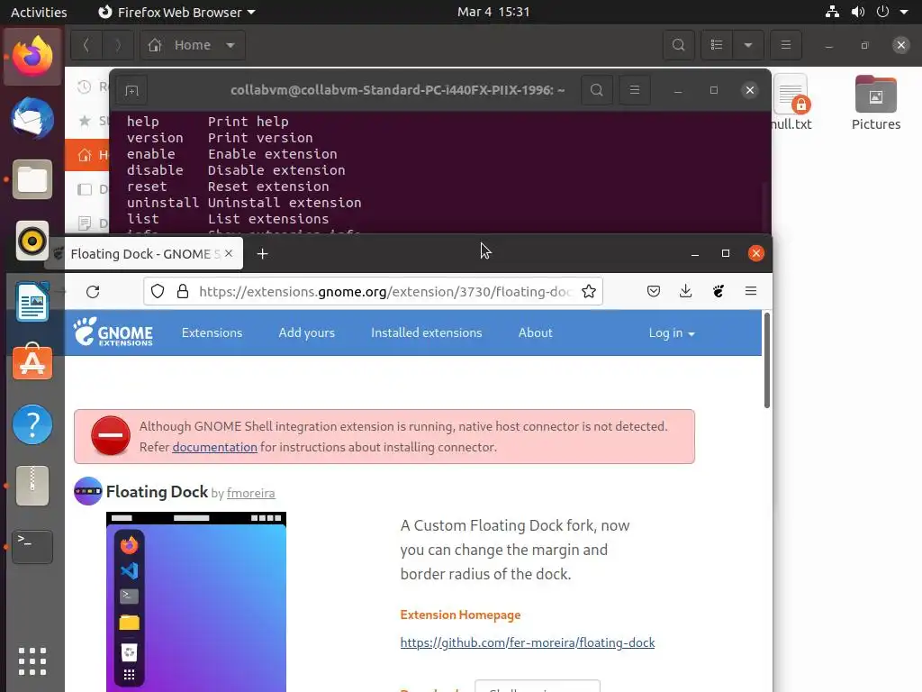The image size is (922, 692).
Task: Open Firefox tracking protection shield
Action: [158, 291]
